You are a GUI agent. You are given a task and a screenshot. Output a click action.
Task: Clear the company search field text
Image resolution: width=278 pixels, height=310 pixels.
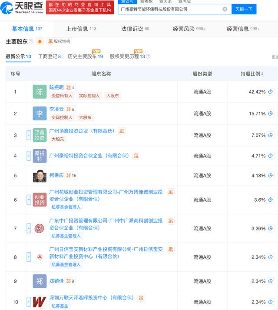225,9
